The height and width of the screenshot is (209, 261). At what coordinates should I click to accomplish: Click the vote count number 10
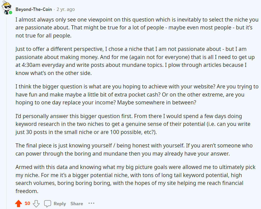[x=27, y=203]
